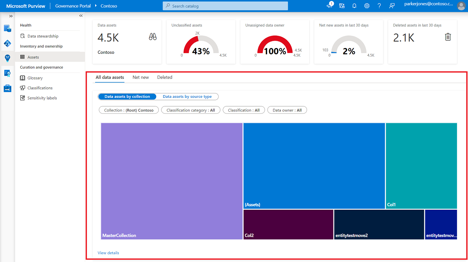Click the View details link
The width and height of the screenshot is (468, 262).
click(108, 253)
